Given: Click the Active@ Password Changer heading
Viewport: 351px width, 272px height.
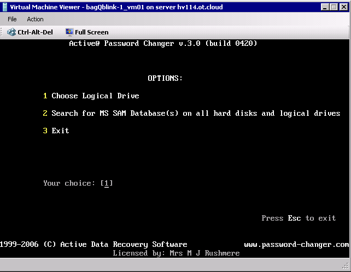Looking at the screenshot, I should 163,43.
